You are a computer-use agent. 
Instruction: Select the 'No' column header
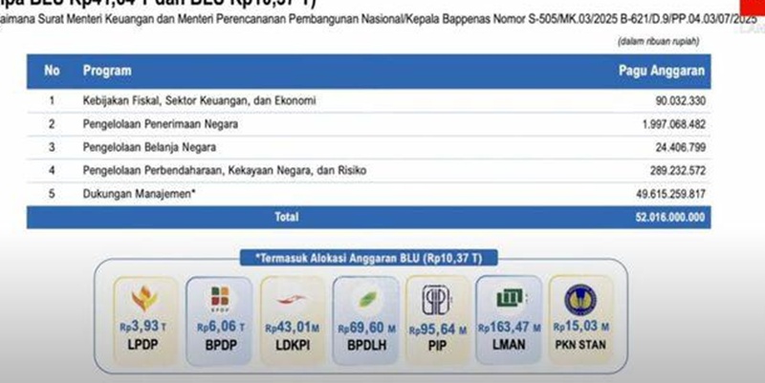point(52,71)
